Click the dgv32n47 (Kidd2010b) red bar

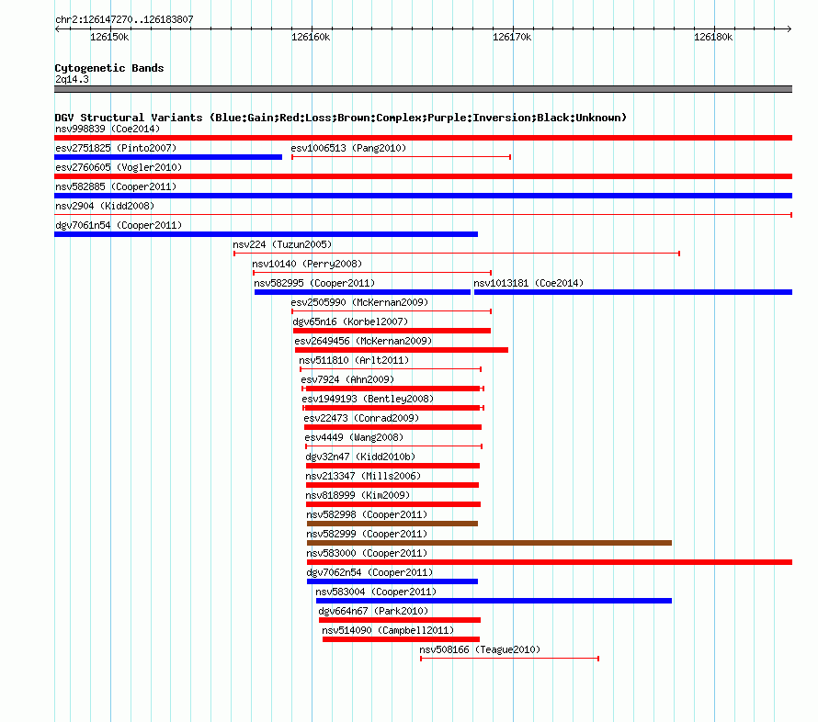point(392,466)
